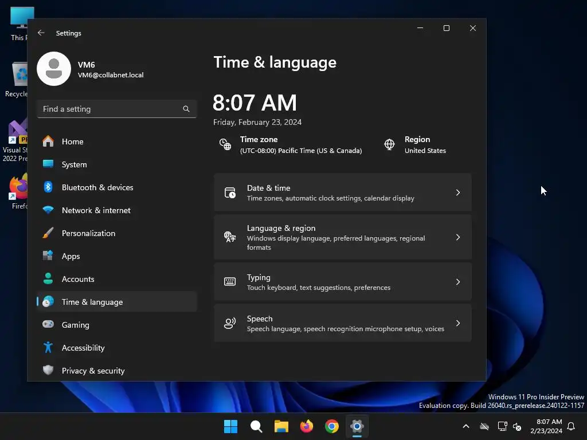Open Accessibility settings label
Screen dimensions: 587x440
(83, 348)
